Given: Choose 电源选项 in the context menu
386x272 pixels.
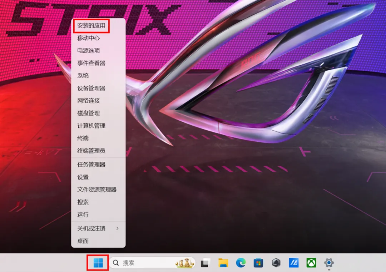Looking at the screenshot, I should pos(98,51).
